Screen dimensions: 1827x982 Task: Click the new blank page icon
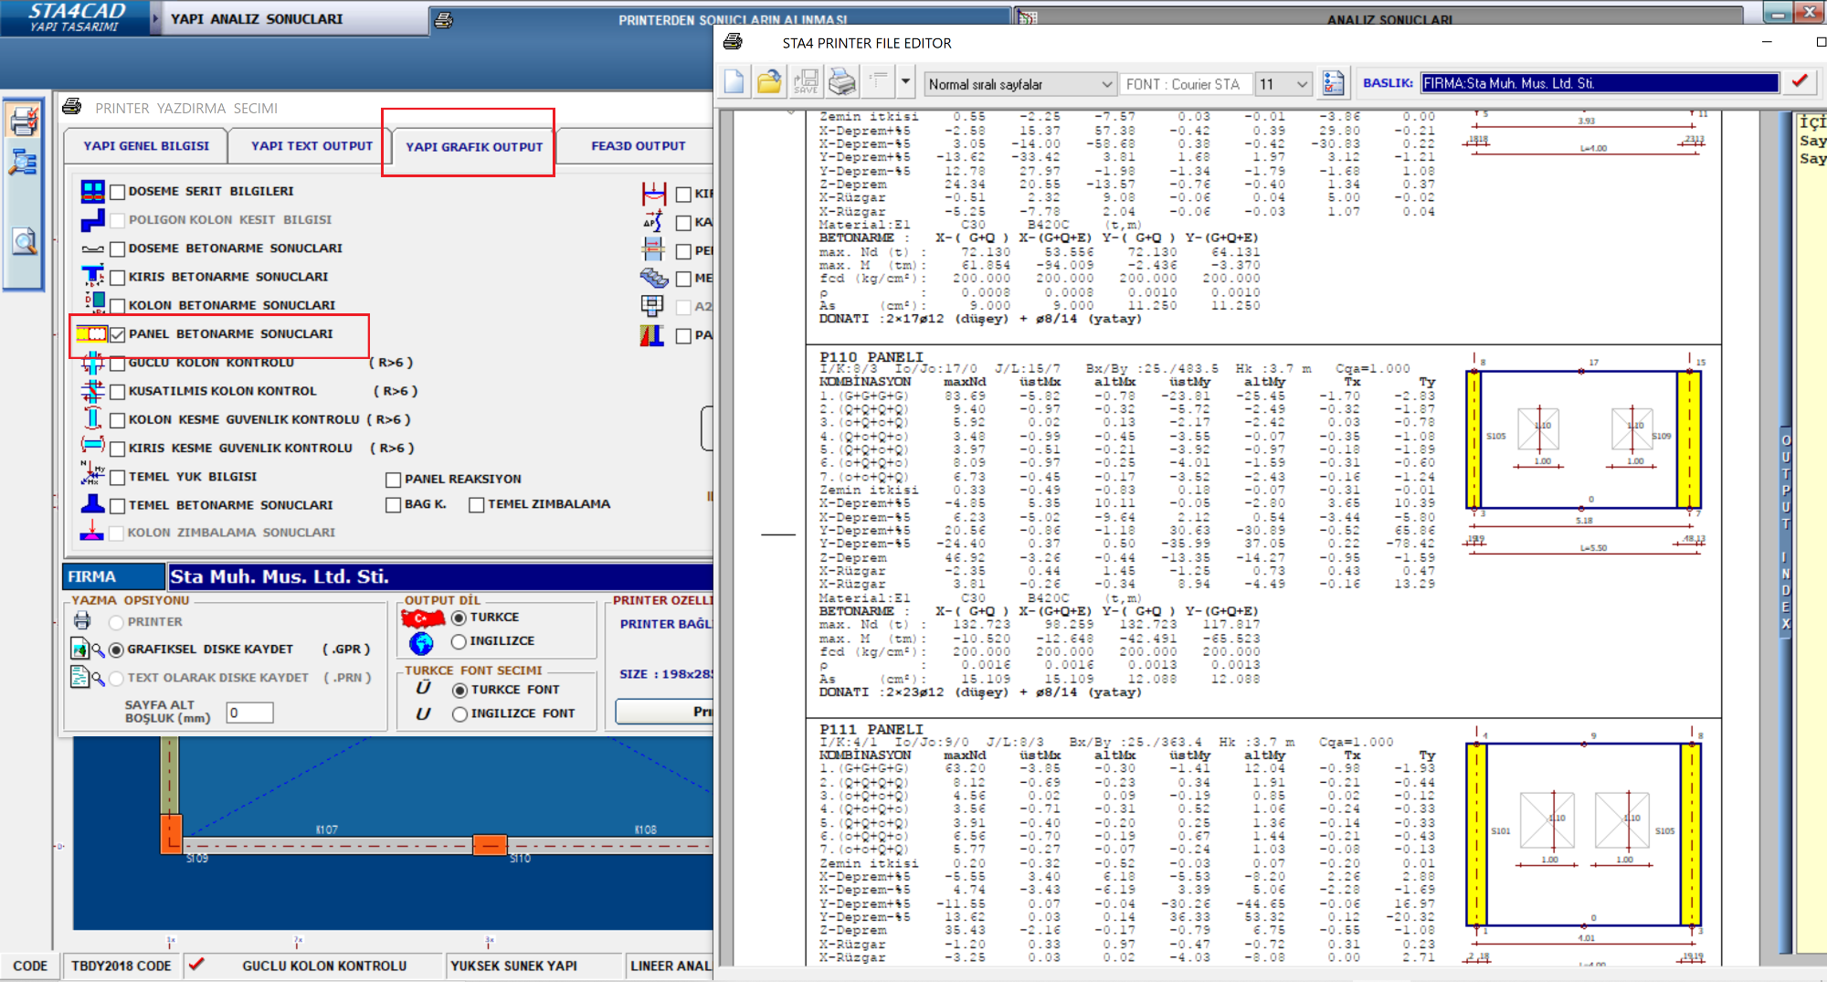[734, 83]
